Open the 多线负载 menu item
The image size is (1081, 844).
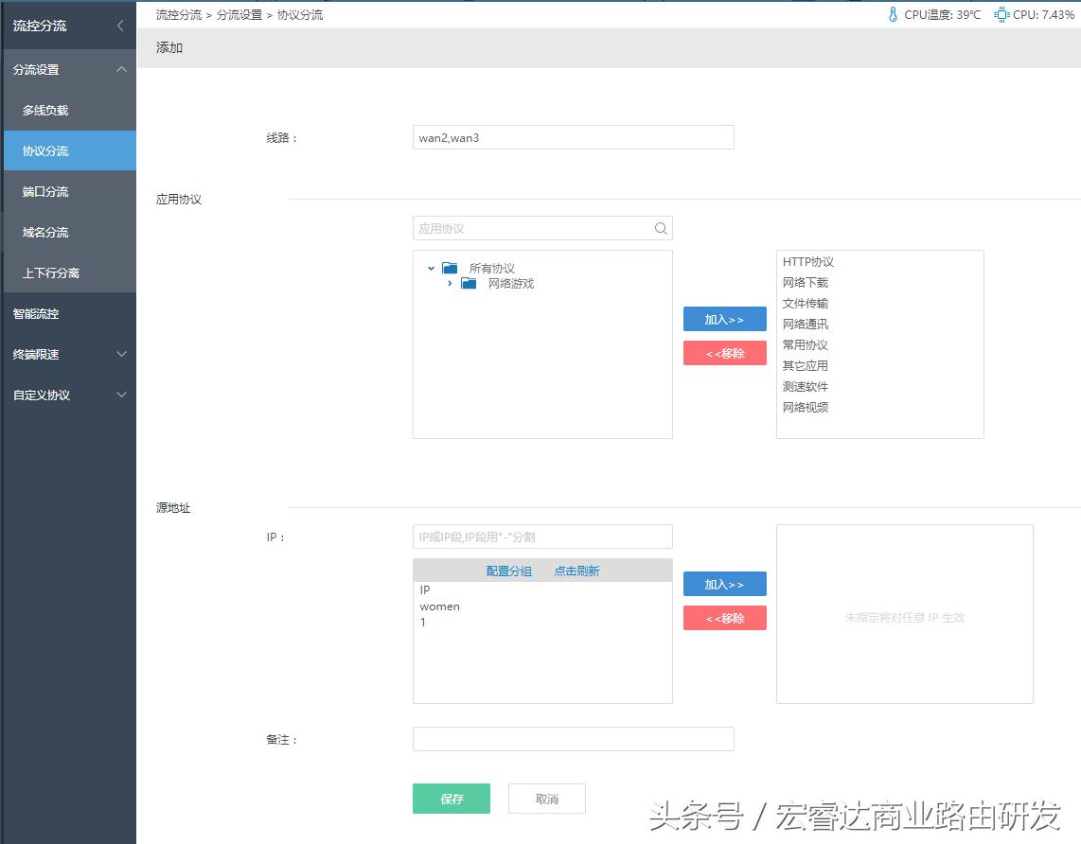tap(45, 111)
